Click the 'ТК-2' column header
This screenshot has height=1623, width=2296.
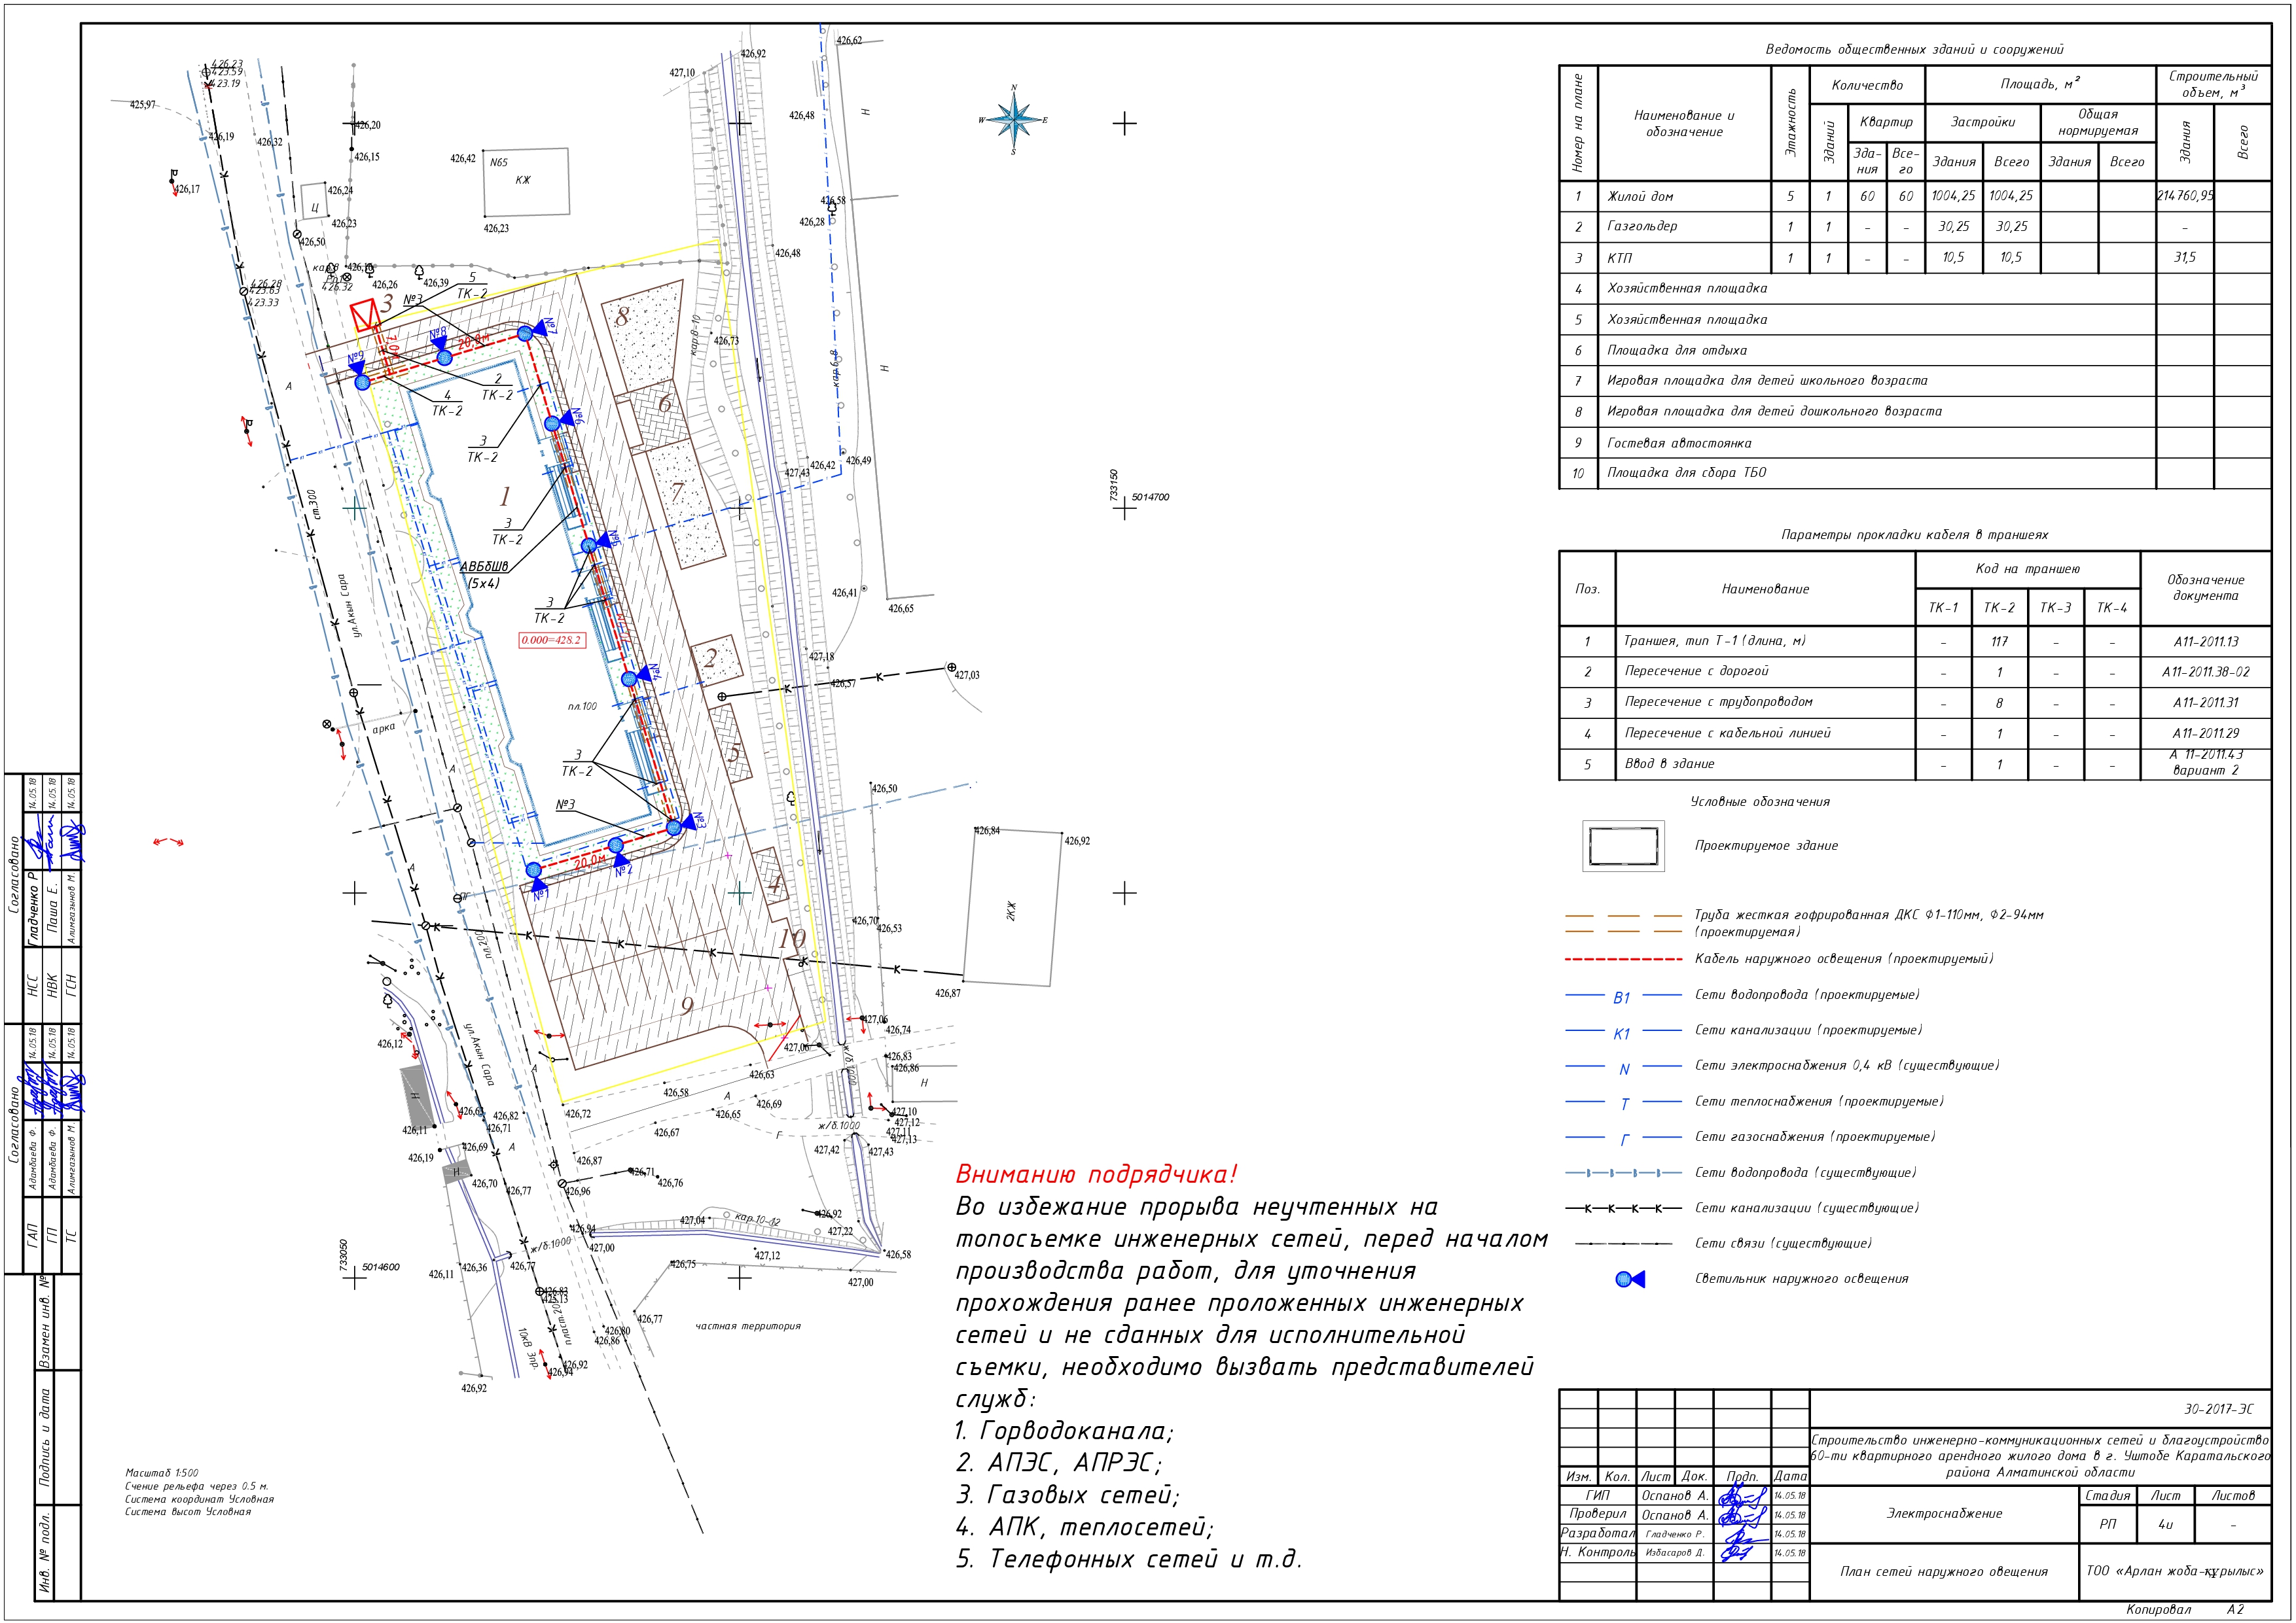[1999, 608]
